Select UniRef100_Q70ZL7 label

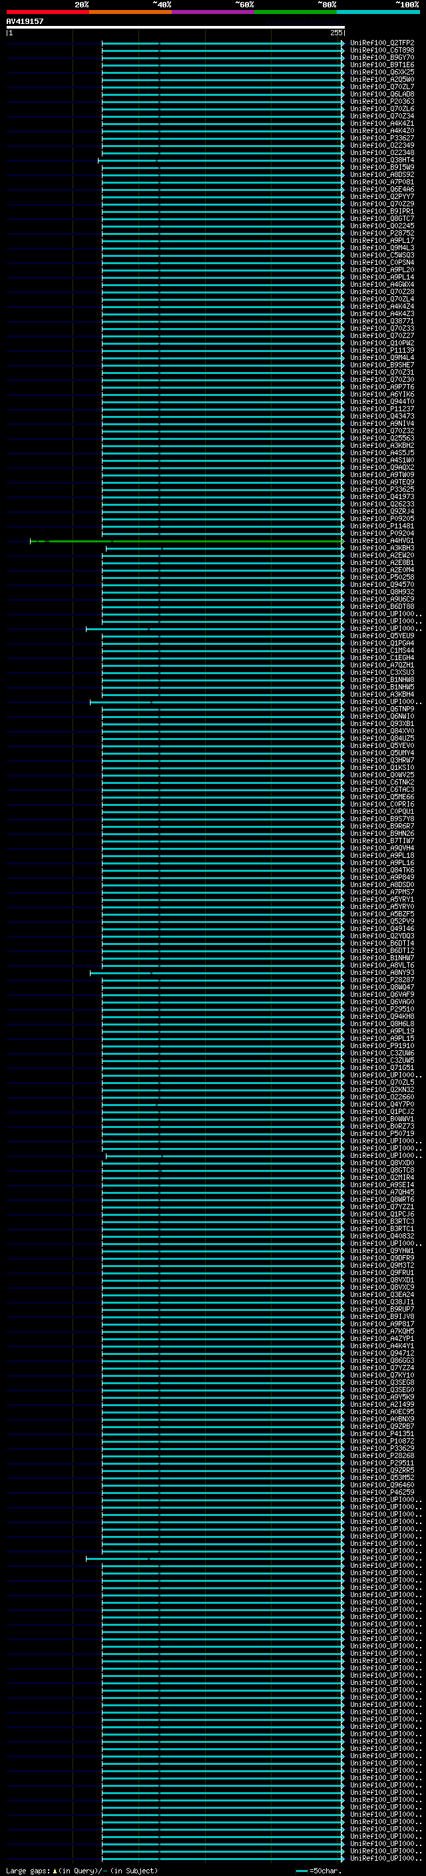pos(382,87)
